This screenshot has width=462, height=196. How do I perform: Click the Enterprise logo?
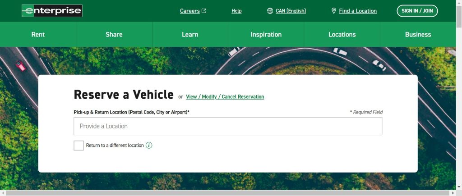coord(52,11)
